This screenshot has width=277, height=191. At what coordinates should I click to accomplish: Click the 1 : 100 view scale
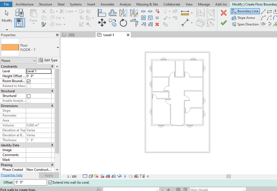[72, 176]
